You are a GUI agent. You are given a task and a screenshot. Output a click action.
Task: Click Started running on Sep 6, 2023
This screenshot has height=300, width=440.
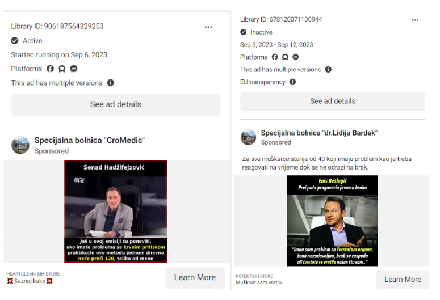pos(59,55)
